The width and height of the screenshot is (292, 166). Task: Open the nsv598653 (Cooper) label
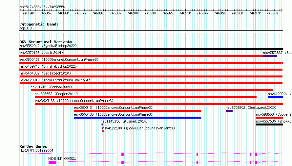click(274, 114)
